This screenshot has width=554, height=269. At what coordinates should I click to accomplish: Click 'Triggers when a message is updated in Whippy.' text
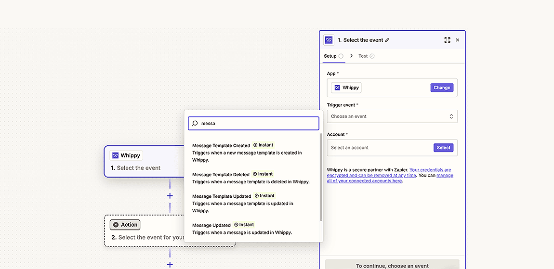point(242,232)
